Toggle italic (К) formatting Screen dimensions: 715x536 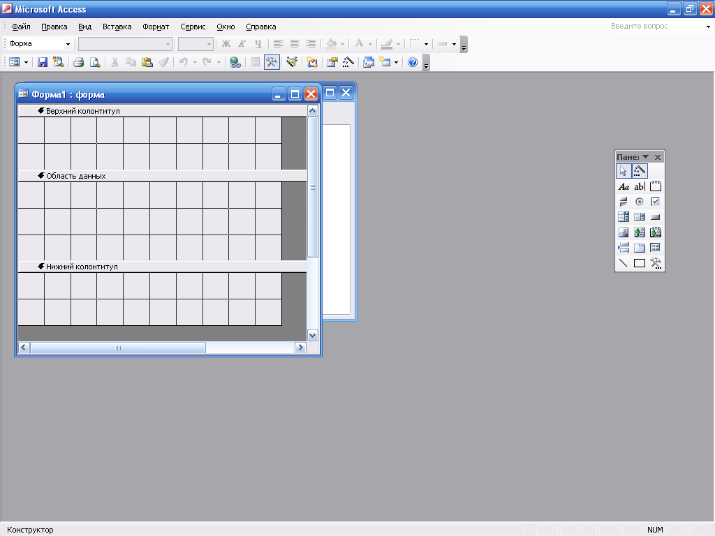point(242,44)
